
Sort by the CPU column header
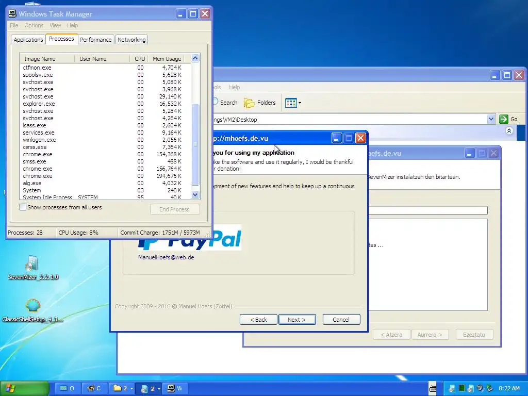pyautogui.click(x=139, y=59)
